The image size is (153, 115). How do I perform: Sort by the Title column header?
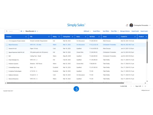tap(31, 36)
